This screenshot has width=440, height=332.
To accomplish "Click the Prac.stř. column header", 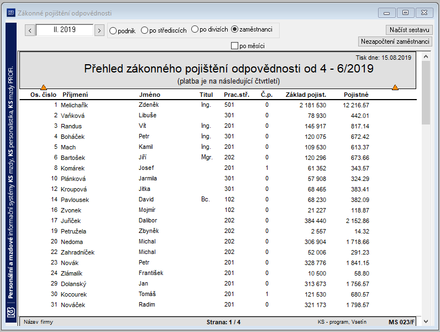I will tap(237, 95).
